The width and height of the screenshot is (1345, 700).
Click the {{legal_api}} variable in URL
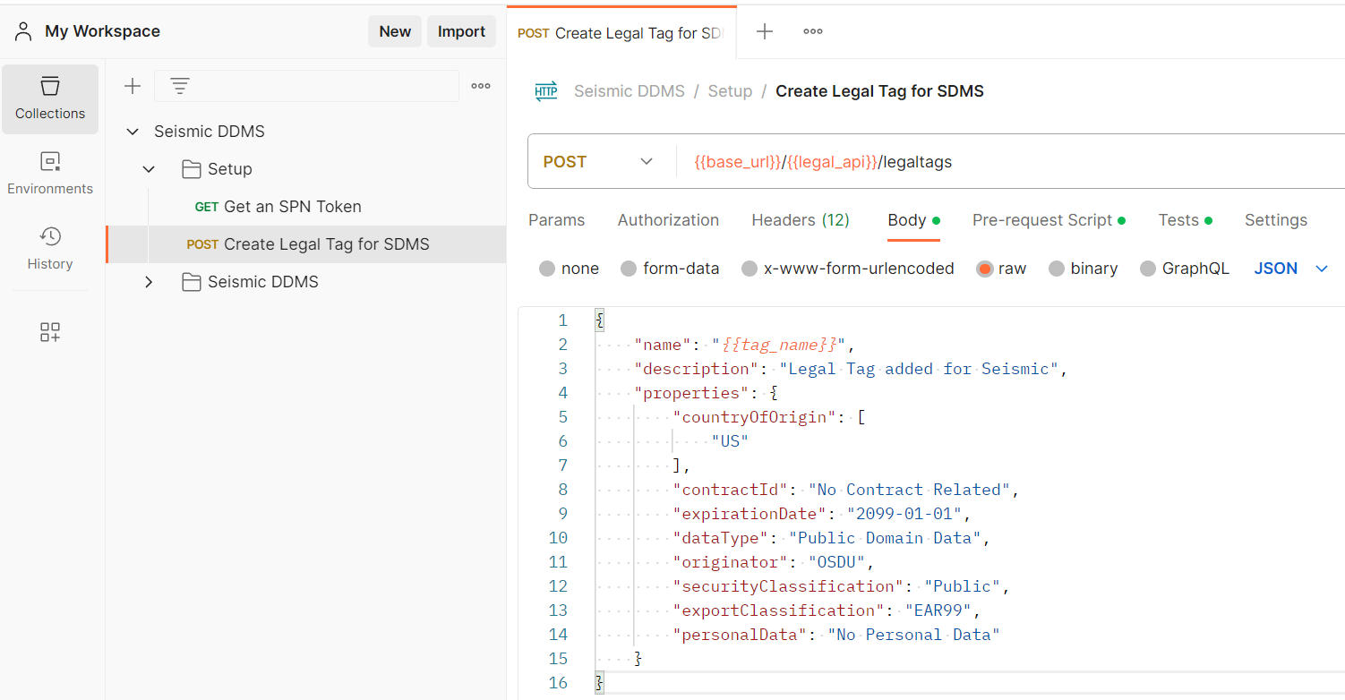(832, 162)
